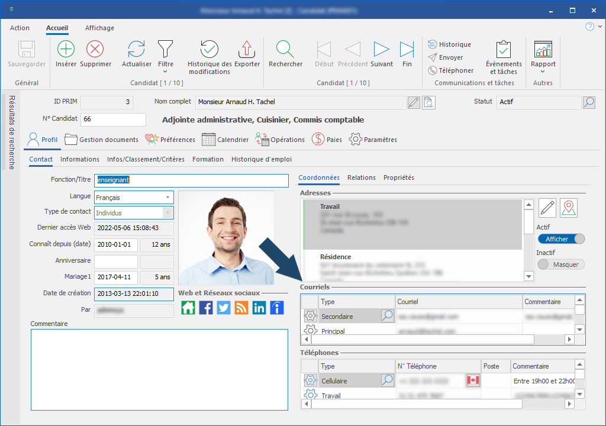Screen dimensions: 606x426
Task: Expand the Rapport dropdown
Action: (543, 72)
